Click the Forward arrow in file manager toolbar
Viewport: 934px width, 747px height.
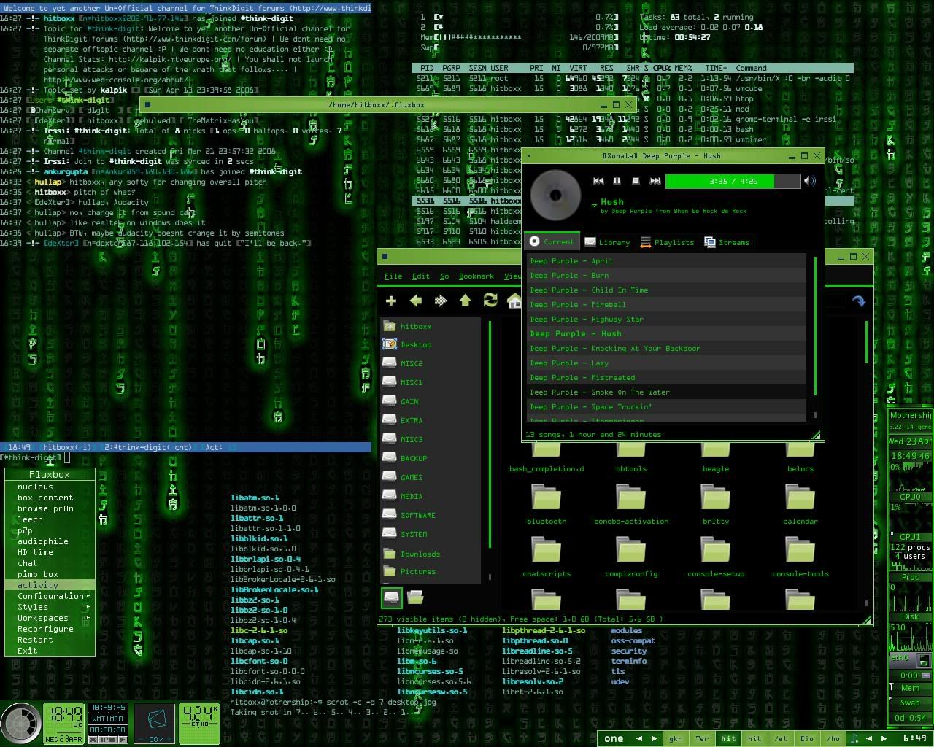click(441, 301)
